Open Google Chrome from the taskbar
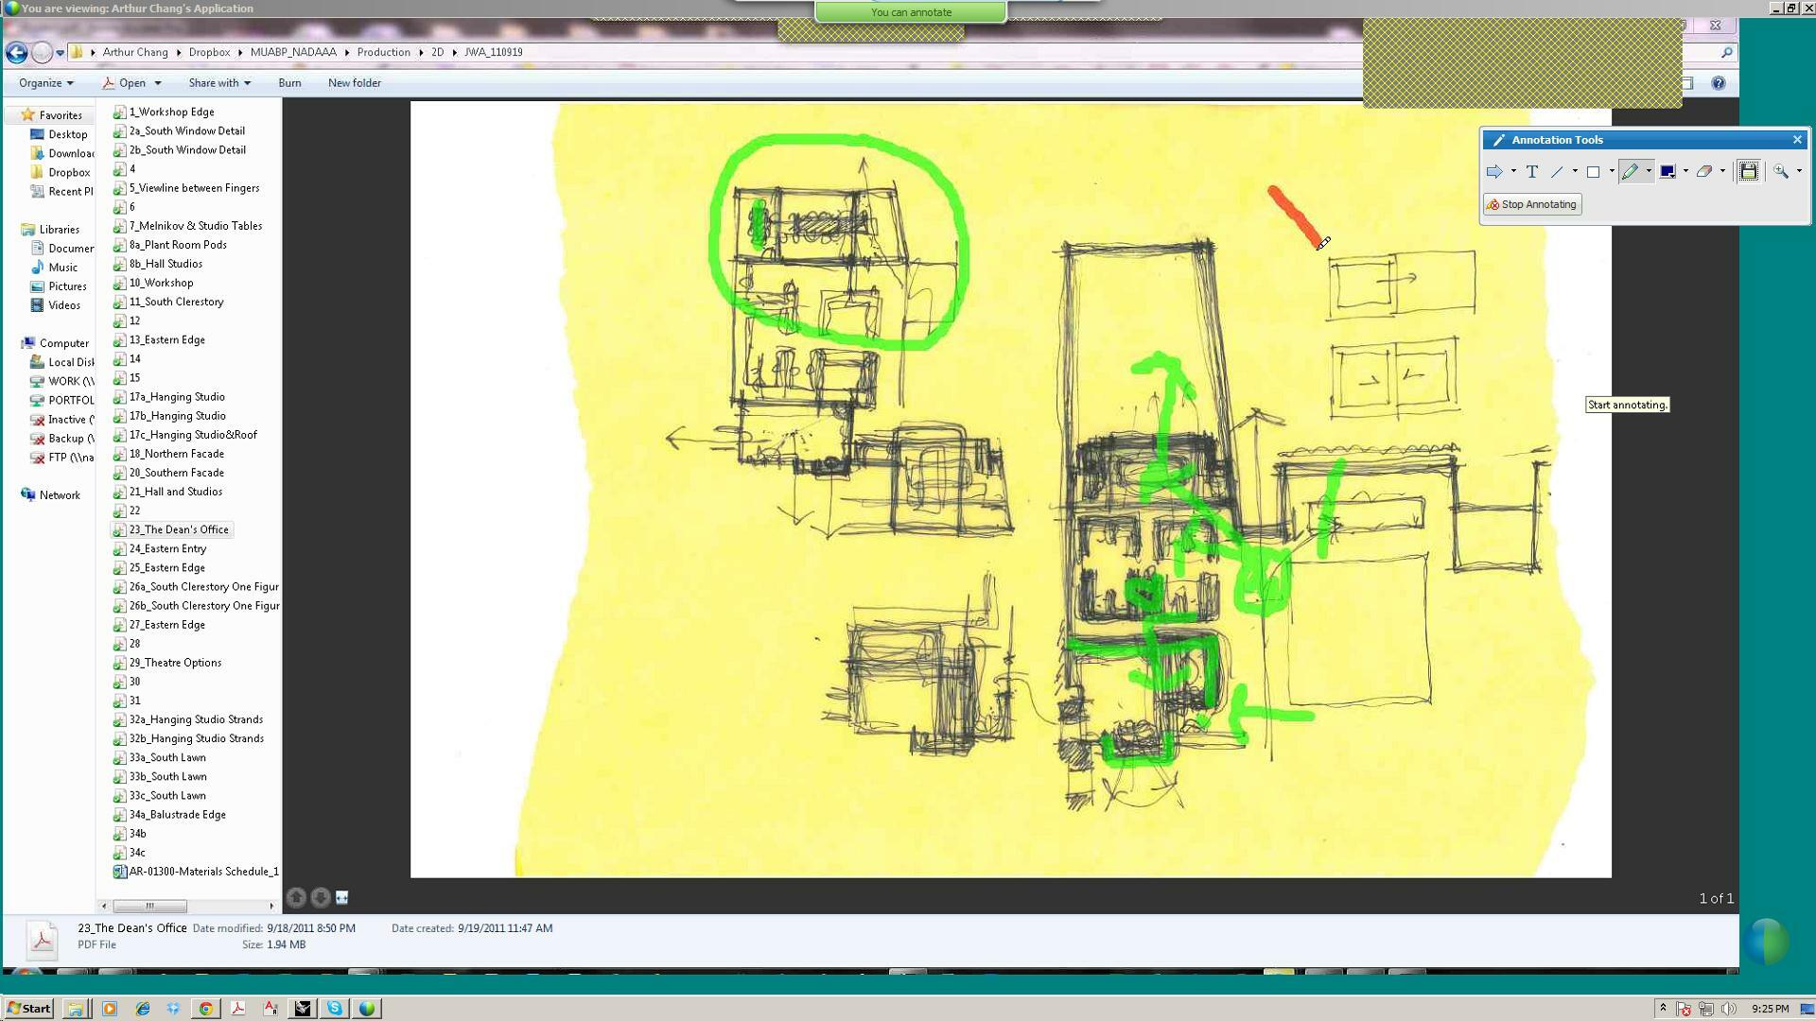 pyautogui.click(x=205, y=1009)
